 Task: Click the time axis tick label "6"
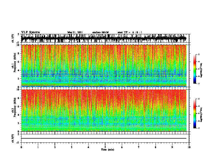(x=122, y=147)
